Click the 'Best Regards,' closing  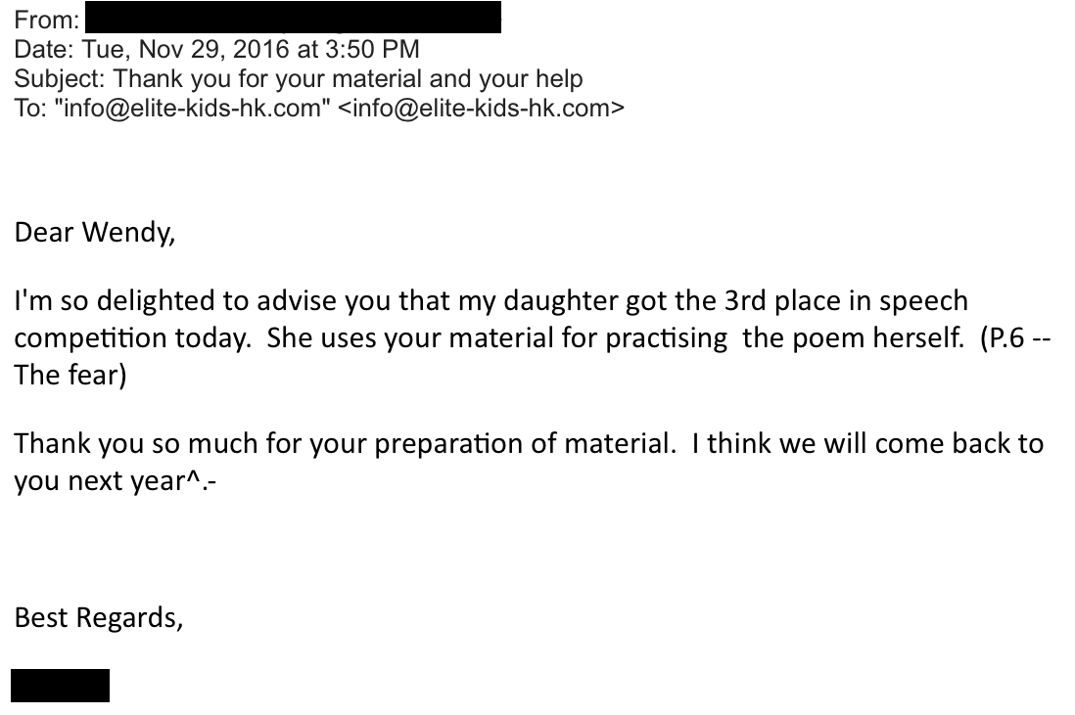click(99, 618)
